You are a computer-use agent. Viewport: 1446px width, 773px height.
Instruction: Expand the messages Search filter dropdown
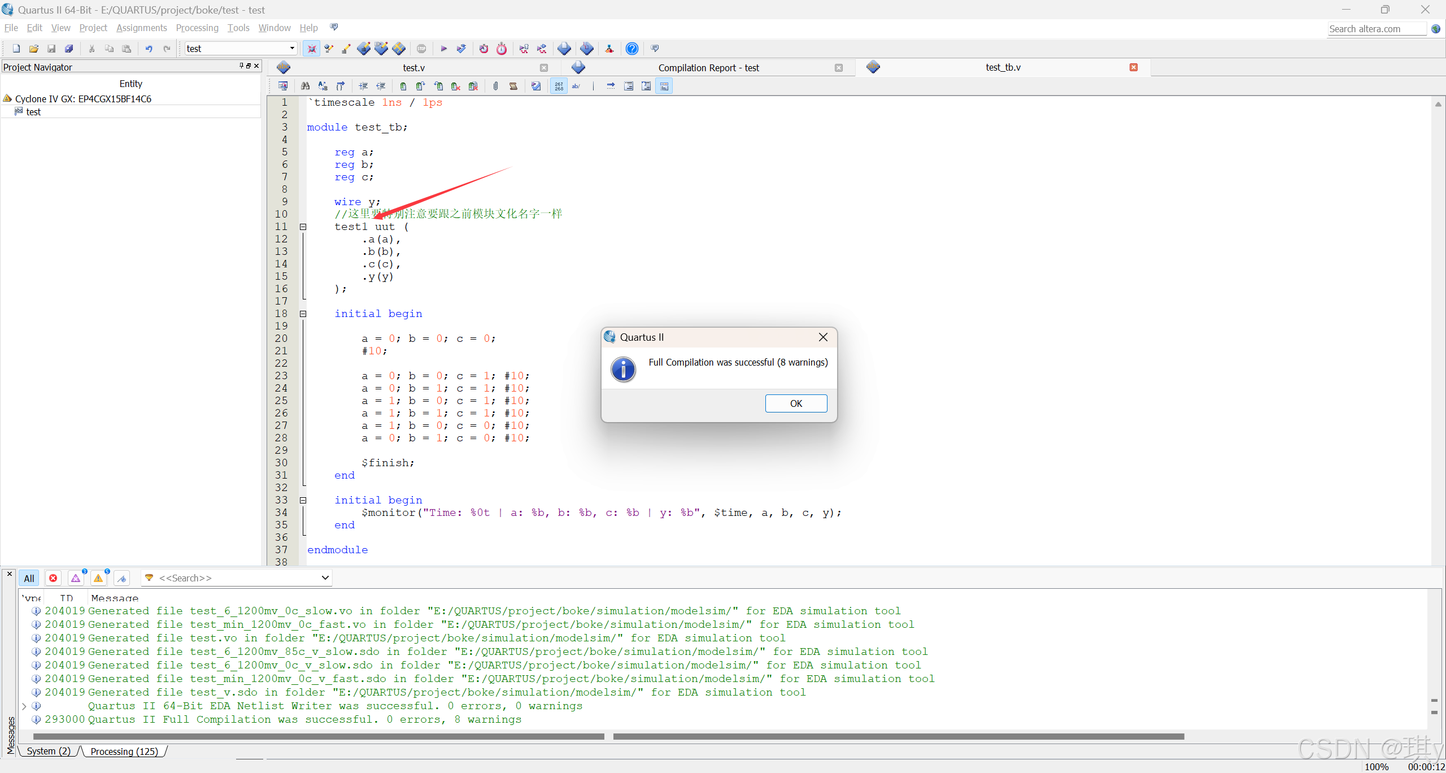pyautogui.click(x=325, y=577)
